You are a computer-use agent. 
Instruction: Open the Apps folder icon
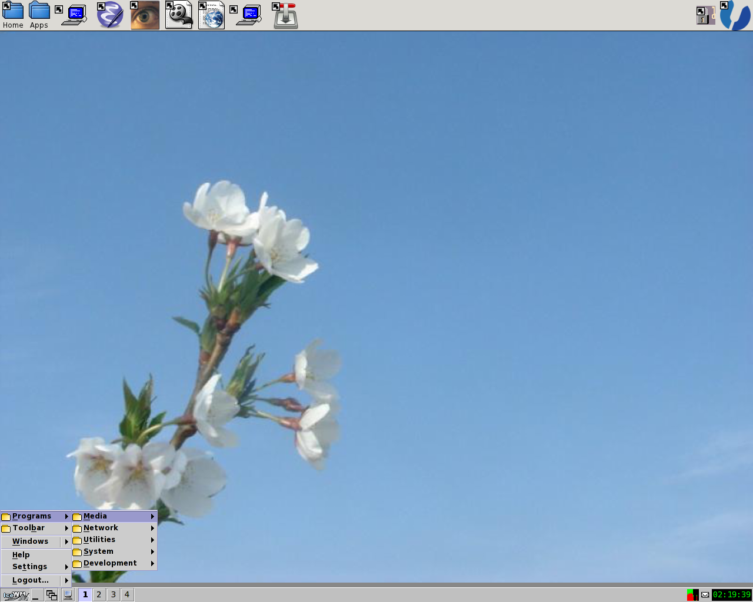(39, 15)
